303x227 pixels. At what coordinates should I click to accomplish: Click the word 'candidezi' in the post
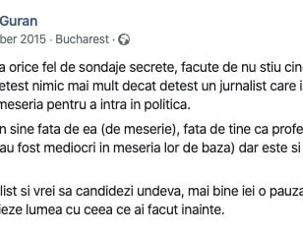[104, 192]
